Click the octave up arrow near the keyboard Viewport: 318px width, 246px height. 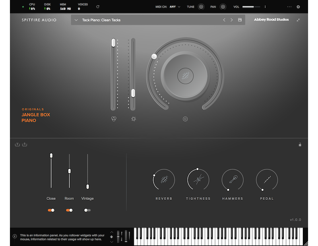112,232
